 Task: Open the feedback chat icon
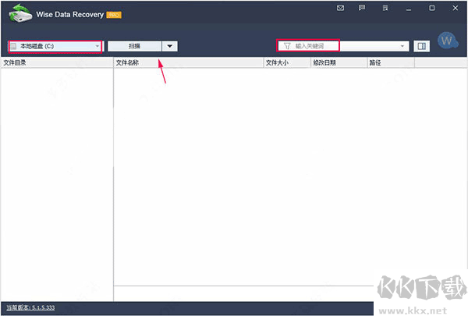pyautogui.click(x=362, y=8)
